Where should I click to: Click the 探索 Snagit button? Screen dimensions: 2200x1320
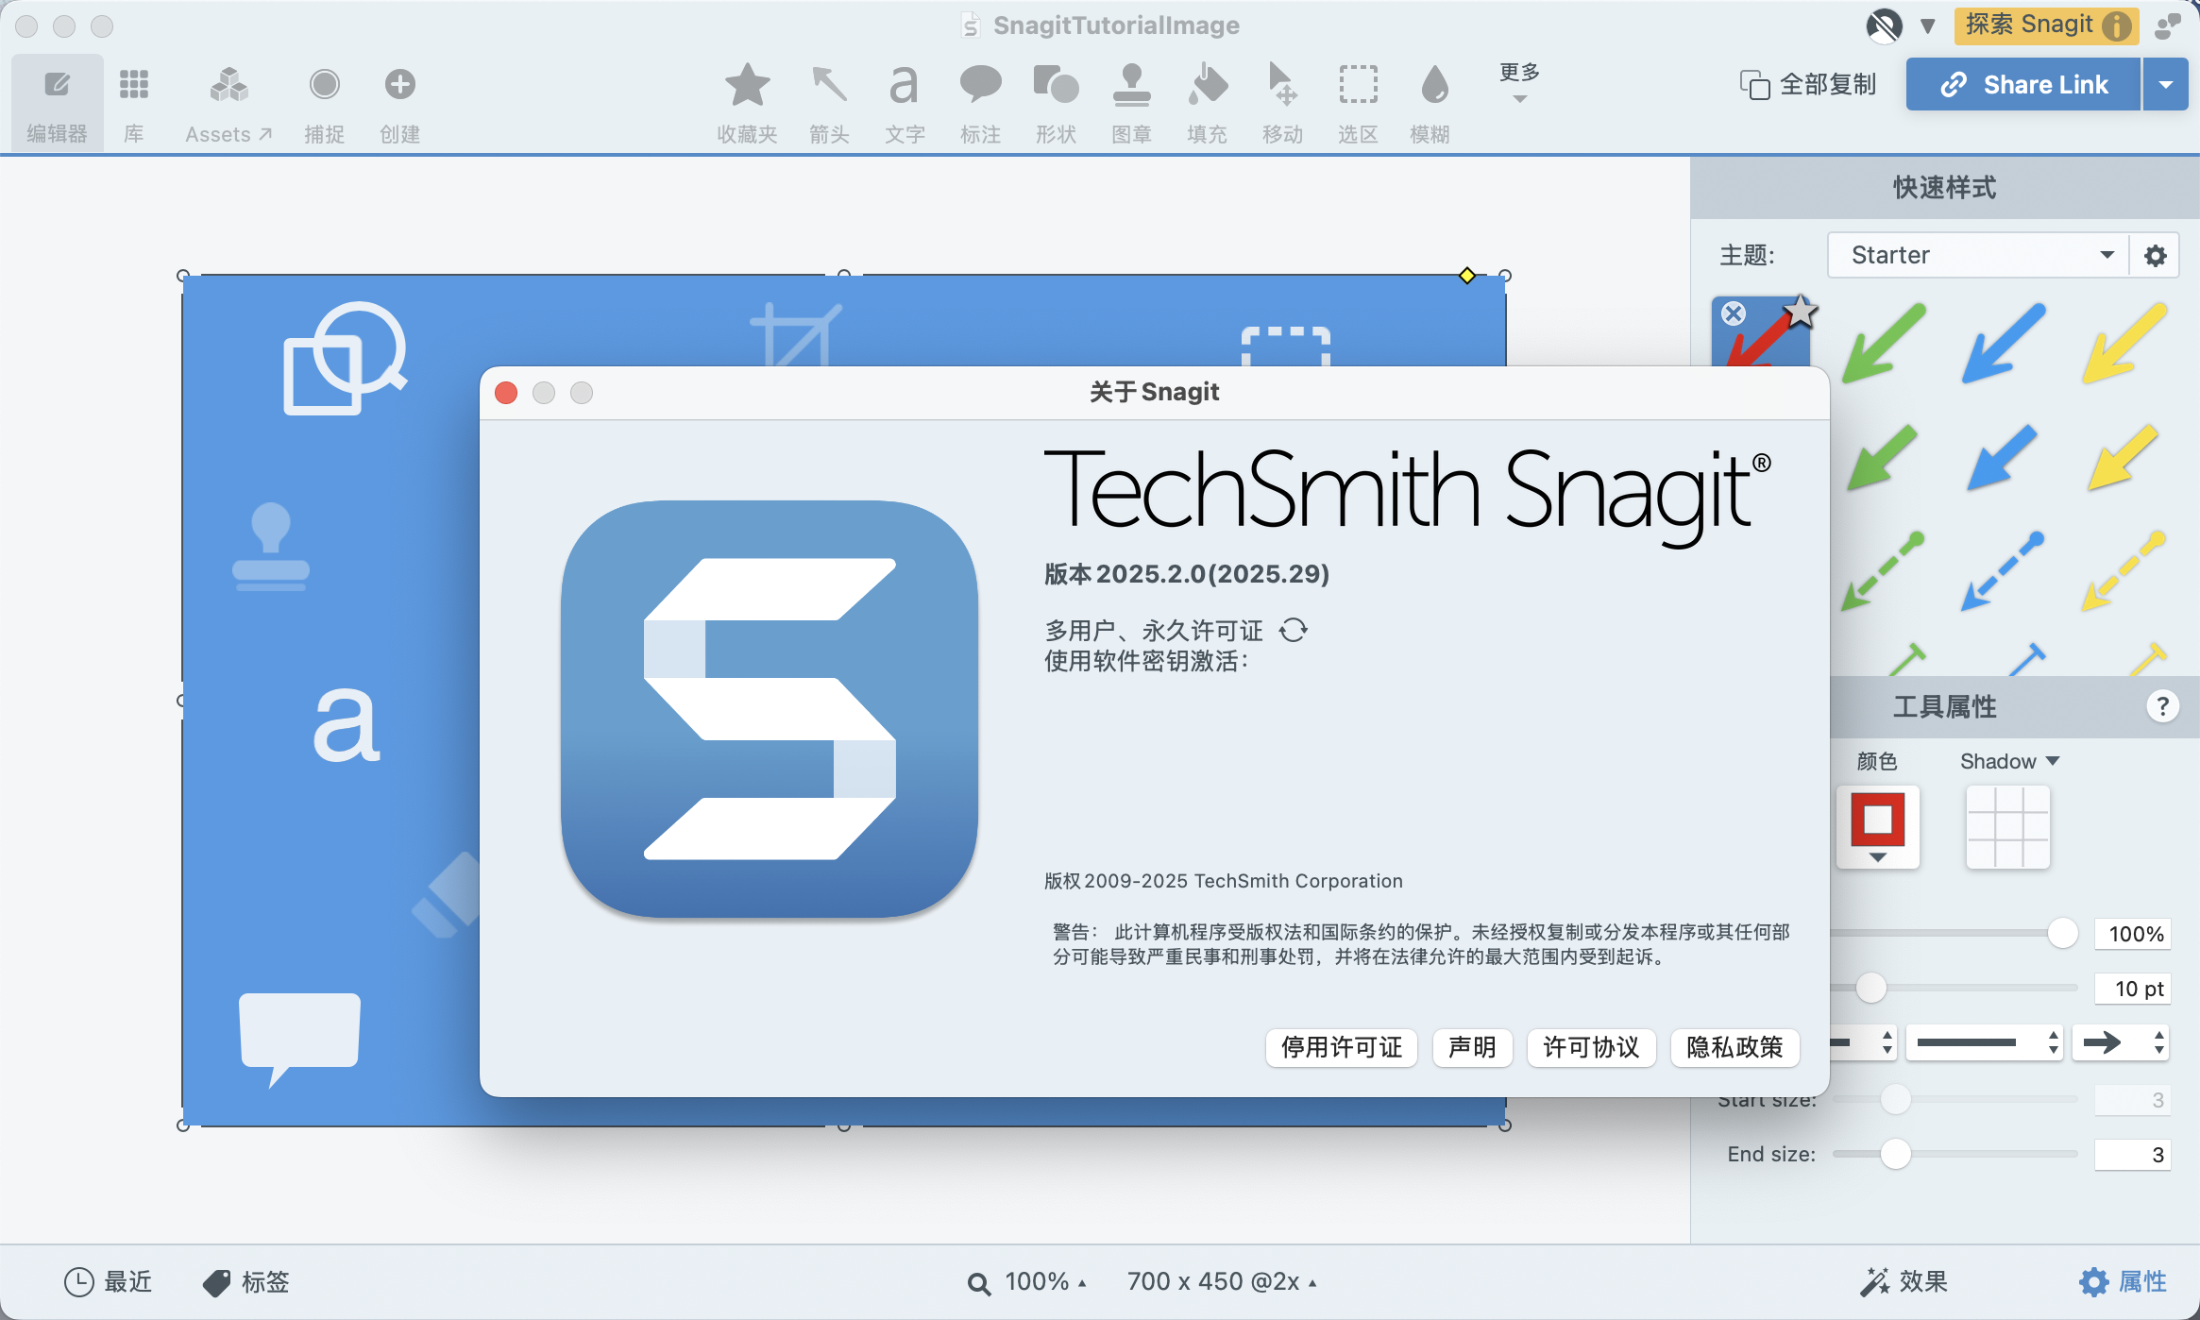[2048, 25]
